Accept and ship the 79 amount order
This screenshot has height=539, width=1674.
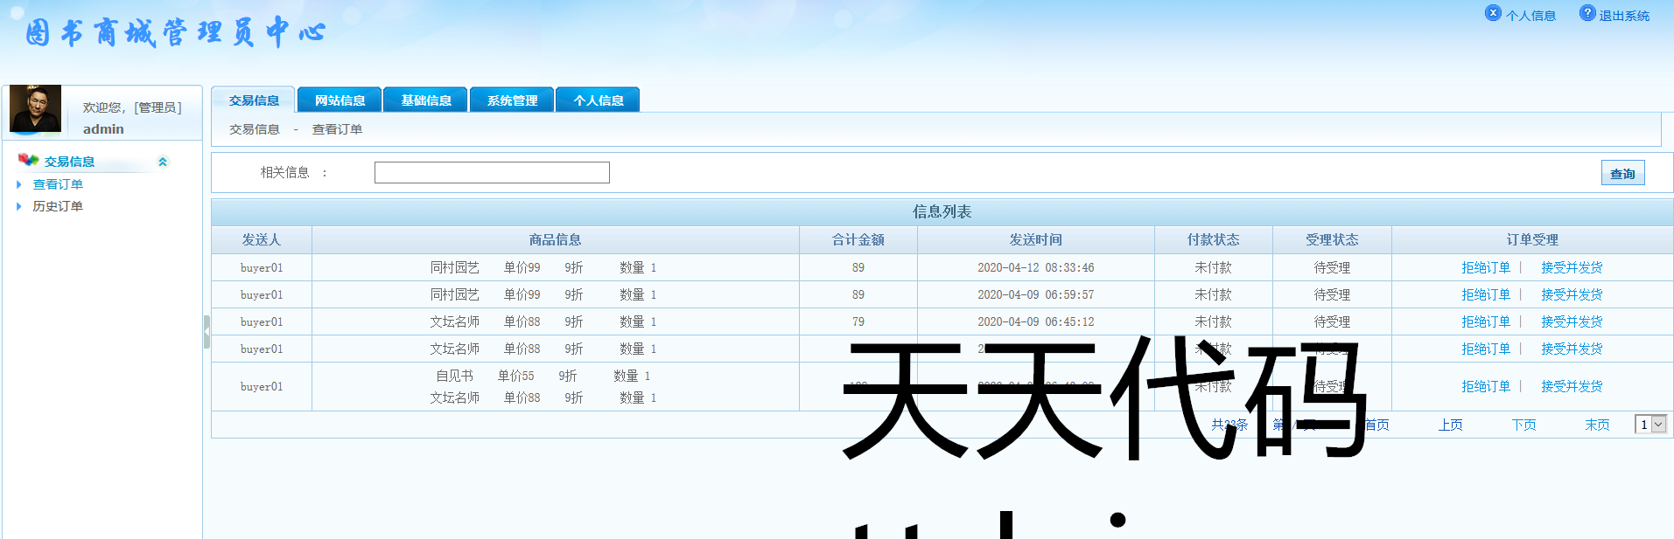pyautogui.click(x=1571, y=321)
